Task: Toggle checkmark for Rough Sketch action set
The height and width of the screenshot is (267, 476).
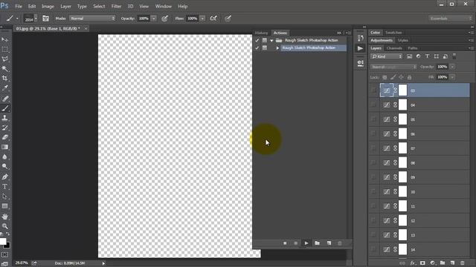Action: (257, 40)
